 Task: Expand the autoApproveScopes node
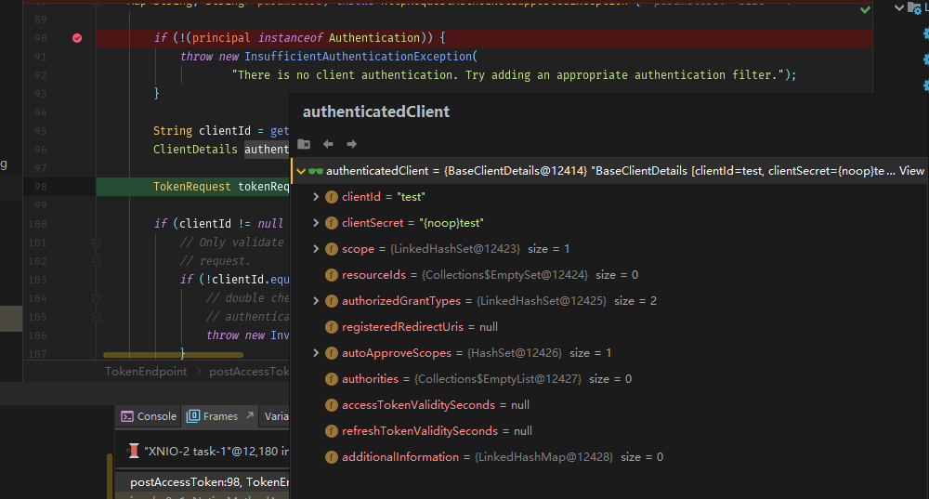pyautogui.click(x=317, y=353)
